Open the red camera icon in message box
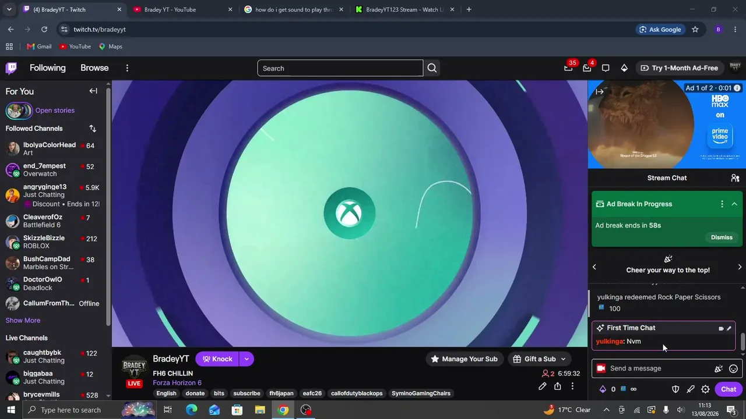The image size is (746, 419). point(601,368)
